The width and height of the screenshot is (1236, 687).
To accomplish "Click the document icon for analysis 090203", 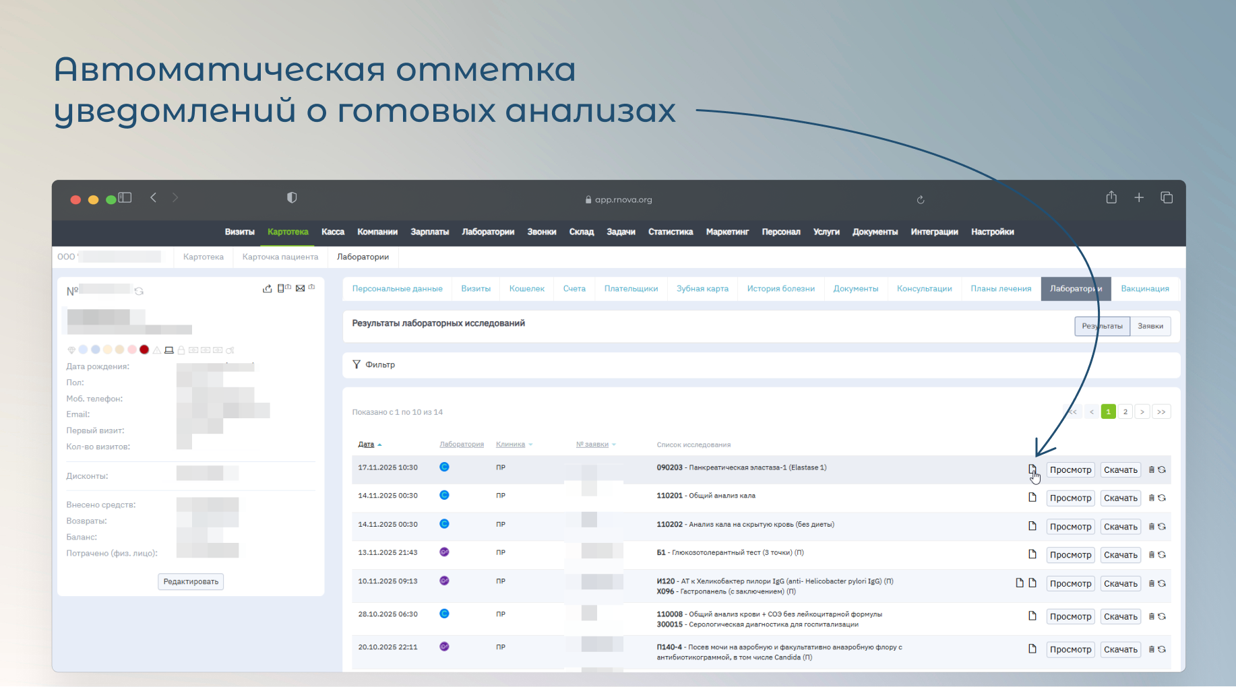I will (1032, 469).
